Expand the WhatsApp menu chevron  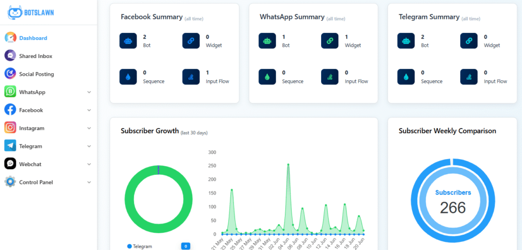[89, 92]
